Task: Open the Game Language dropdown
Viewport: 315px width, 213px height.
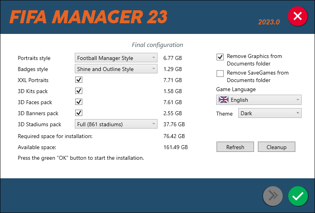Action: coord(259,100)
